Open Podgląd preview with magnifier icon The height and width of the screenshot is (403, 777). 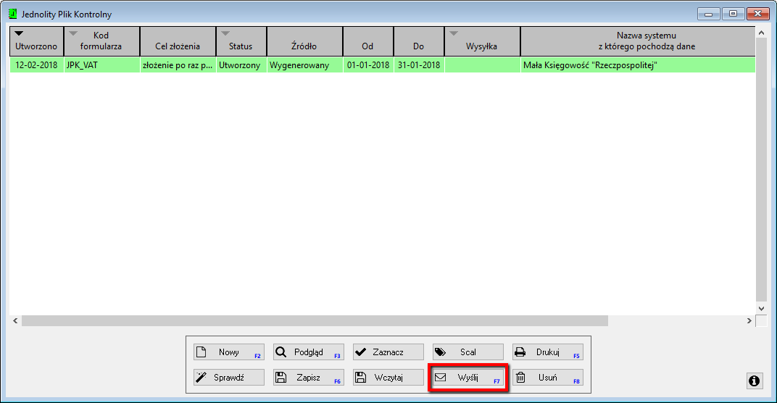(308, 352)
